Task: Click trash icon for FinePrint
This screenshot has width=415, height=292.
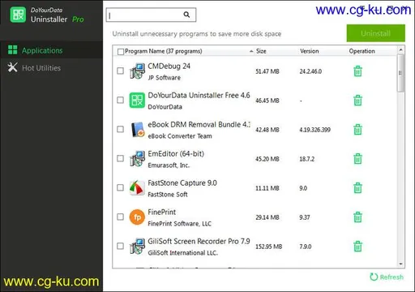Action: pyautogui.click(x=357, y=217)
